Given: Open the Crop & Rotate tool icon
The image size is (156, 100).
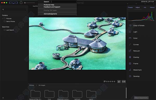Looking at the screenshot, I should pyautogui.click(x=130, y=25).
